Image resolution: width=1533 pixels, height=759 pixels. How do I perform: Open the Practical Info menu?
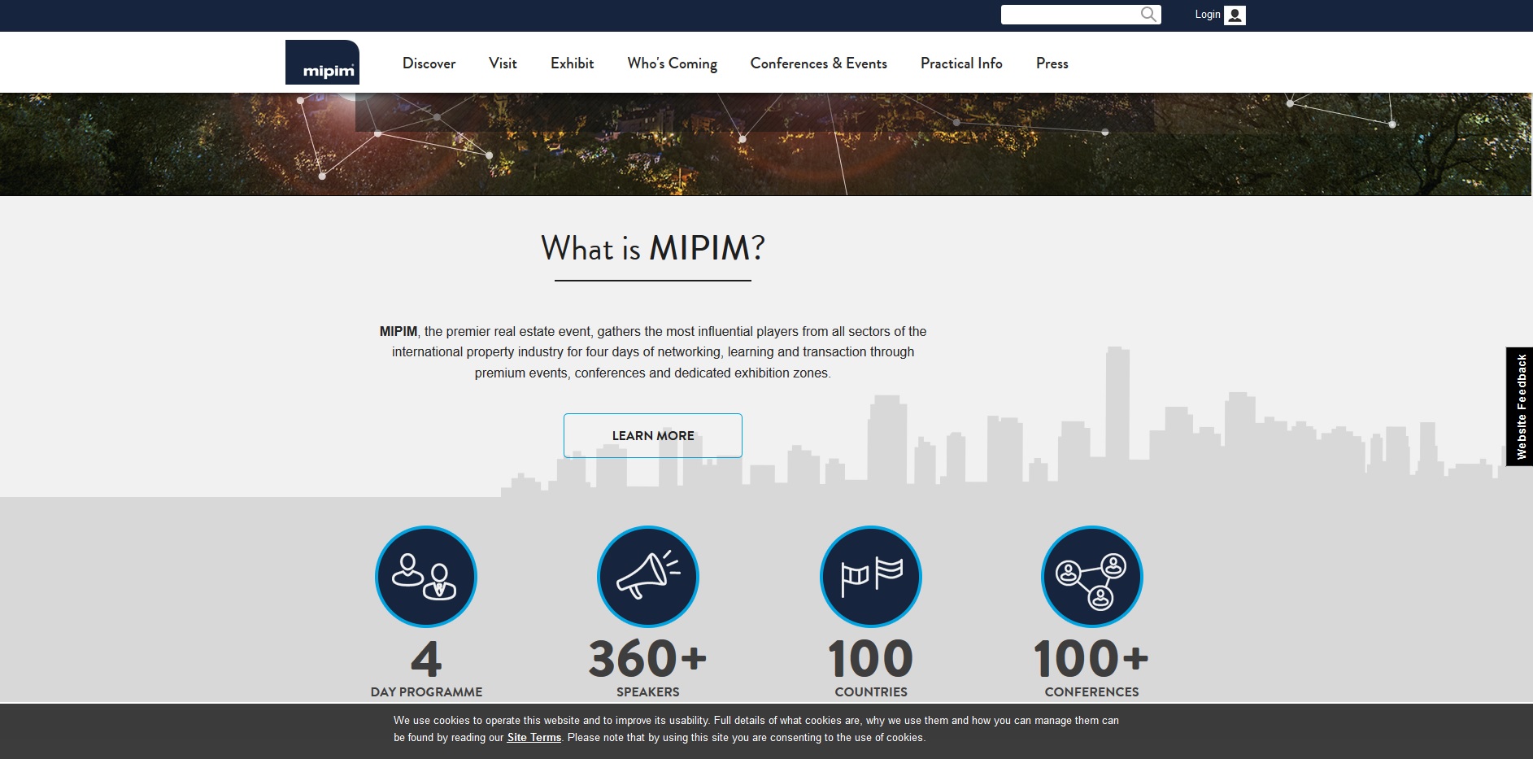(x=961, y=63)
